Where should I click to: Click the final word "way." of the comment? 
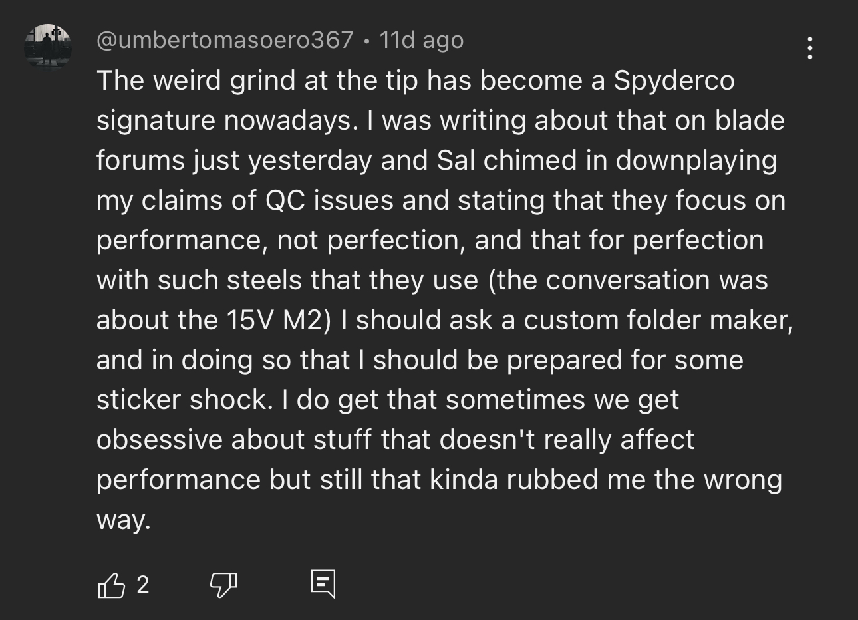tap(124, 520)
